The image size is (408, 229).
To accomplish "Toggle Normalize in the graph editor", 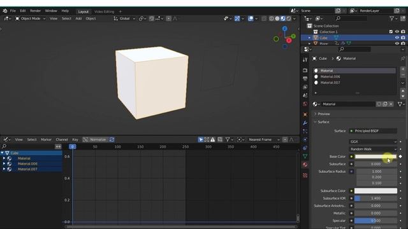I will pos(95,140).
